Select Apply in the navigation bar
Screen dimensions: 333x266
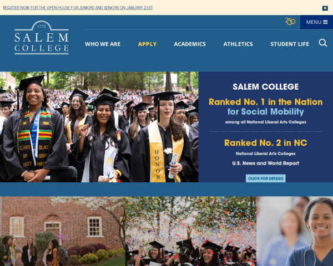[147, 44]
